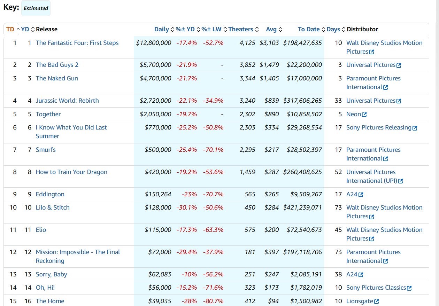Sort by To Date gross column
Screen dimensions: 439x306
coord(309,29)
